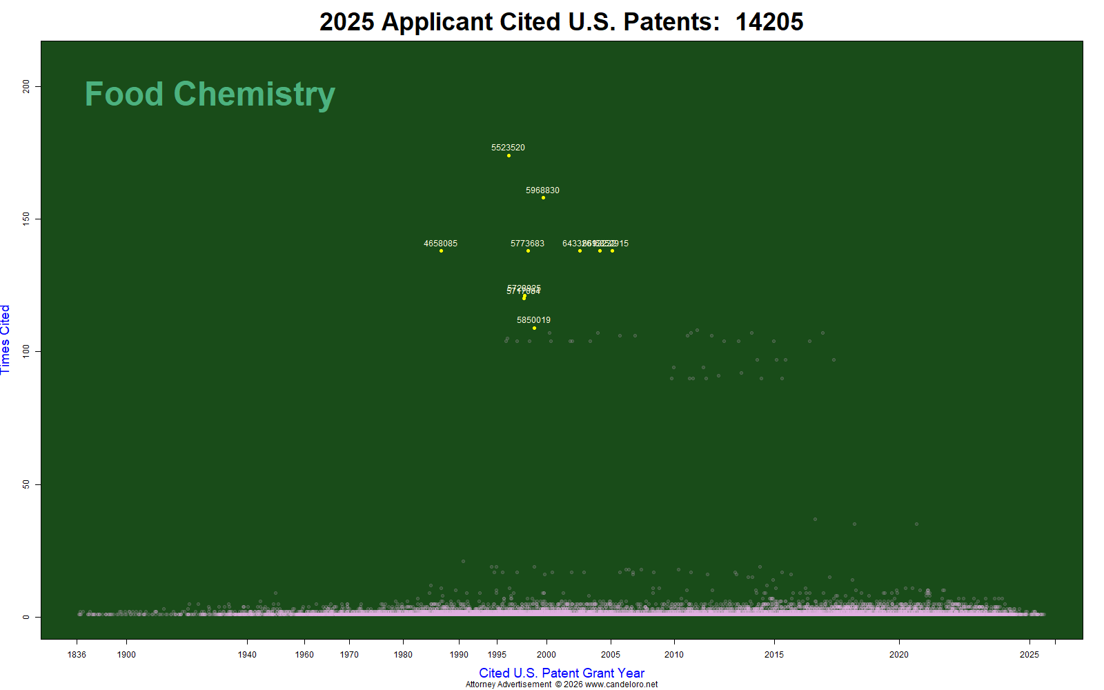
Task: Click the yellow dot below label 5523520
Action: (509, 155)
